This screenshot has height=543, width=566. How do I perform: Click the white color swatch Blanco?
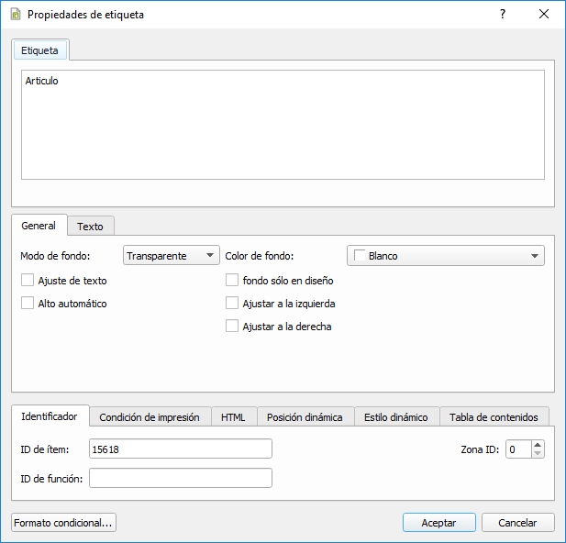point(360,256)
